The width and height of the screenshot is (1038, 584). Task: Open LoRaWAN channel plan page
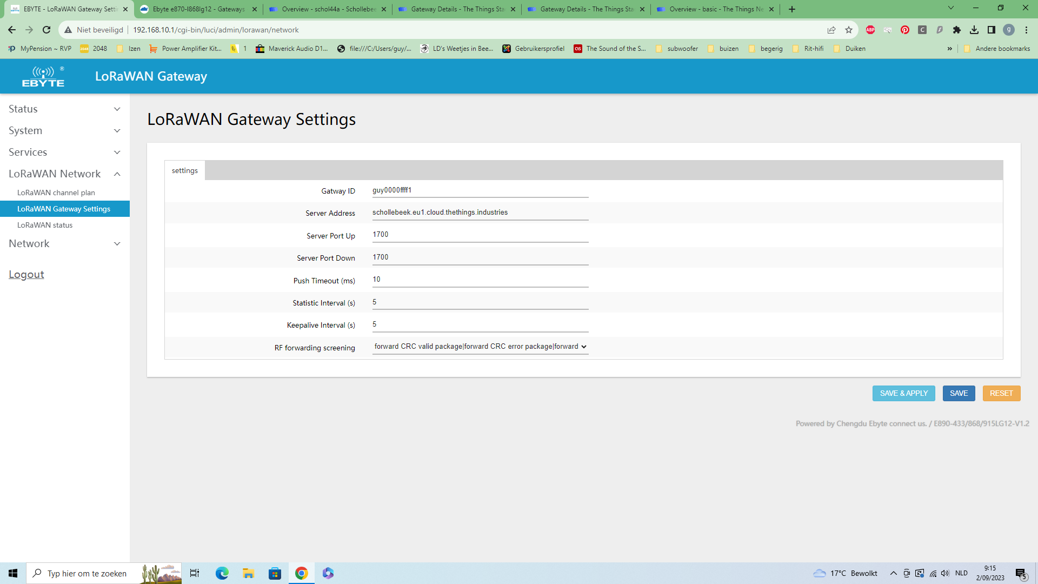pyautogui.click(x=56, y=193)
